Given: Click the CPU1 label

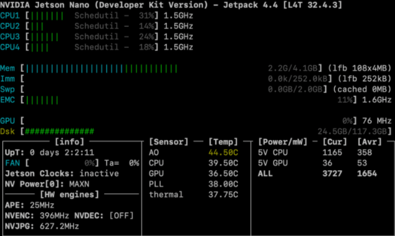Looking at the screenshot, I should tap(10, 15).
